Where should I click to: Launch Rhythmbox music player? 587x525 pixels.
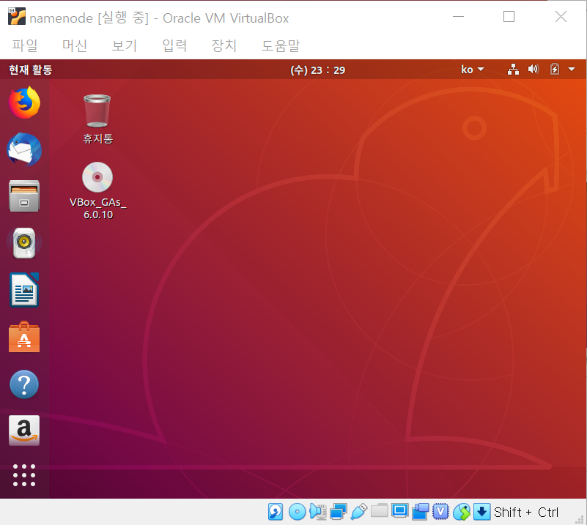pos(24,242)
